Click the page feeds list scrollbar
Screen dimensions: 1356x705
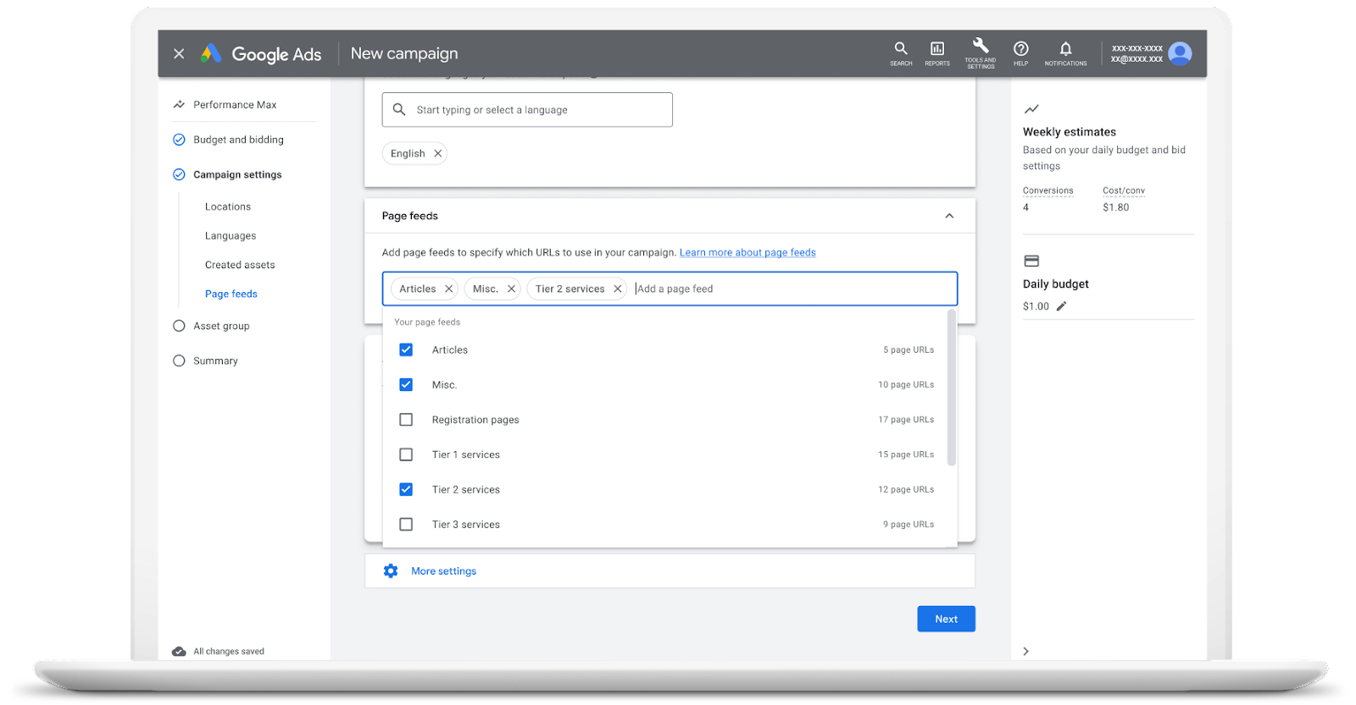tap(951, 389)
